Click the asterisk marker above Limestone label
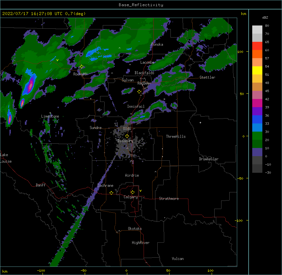This screenshot has height=275, width=282. point(50,113)
